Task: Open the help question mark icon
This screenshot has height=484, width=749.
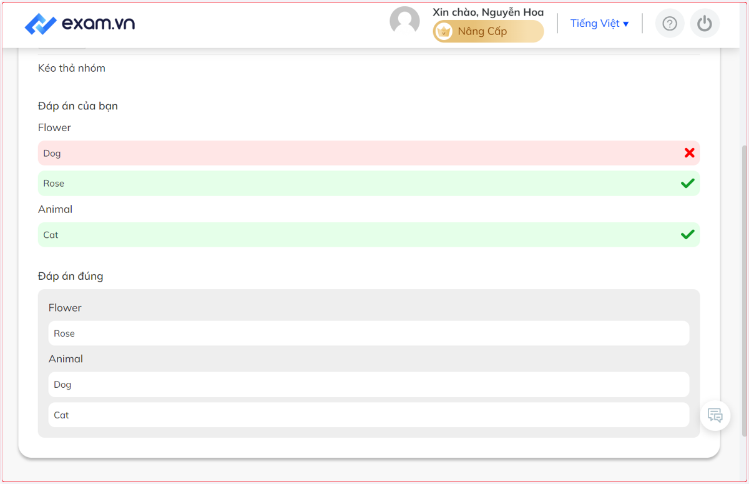Action: click(670, 24)
